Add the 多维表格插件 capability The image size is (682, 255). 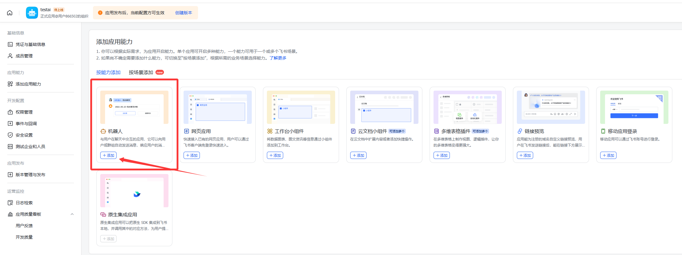coord(442,155)
